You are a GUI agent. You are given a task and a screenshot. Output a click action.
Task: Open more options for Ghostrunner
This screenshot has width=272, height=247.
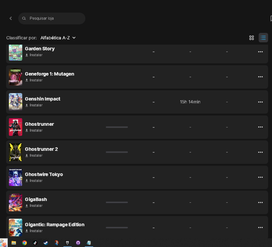tap(260, 127)
